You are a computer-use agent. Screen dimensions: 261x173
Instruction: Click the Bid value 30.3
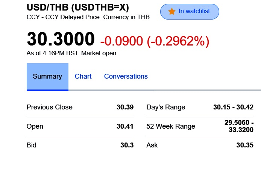[x=127, y=145]
